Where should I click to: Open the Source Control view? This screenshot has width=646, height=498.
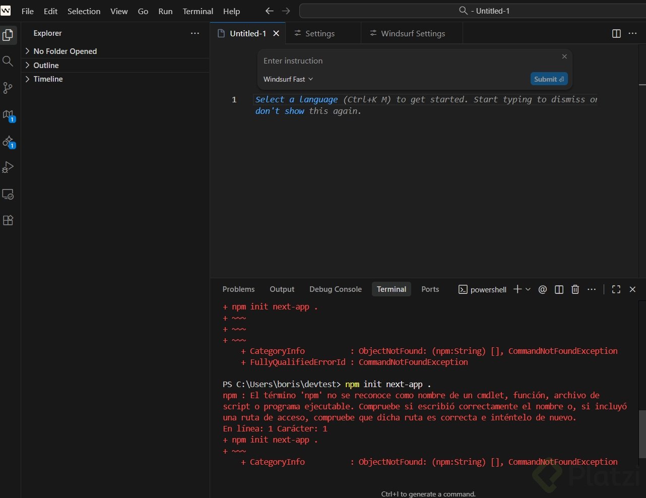point(8,88)
